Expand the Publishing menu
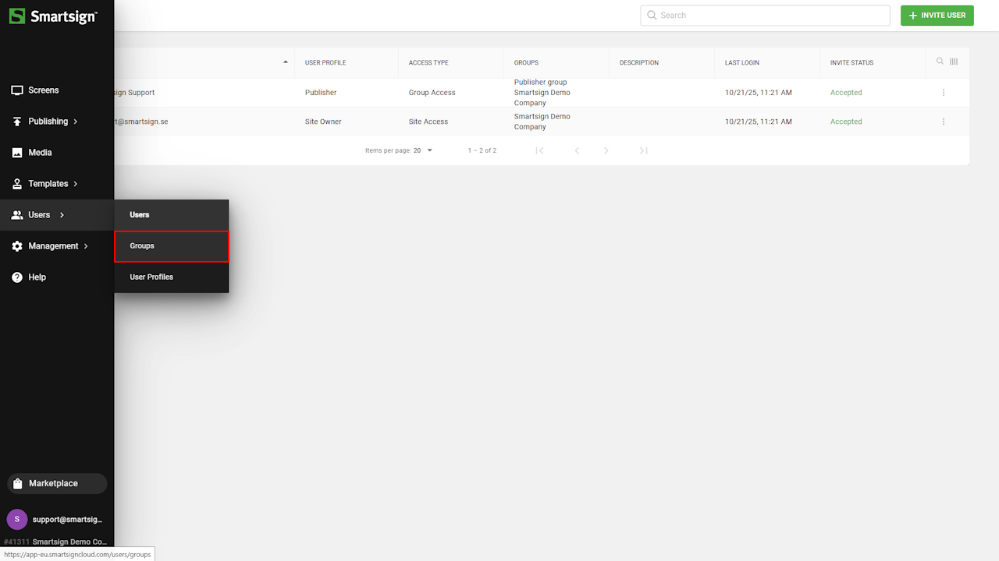This screenshot has width=999, height=561. 48,122
